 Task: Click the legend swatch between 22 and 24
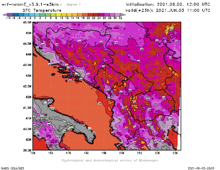pos(96,15)
